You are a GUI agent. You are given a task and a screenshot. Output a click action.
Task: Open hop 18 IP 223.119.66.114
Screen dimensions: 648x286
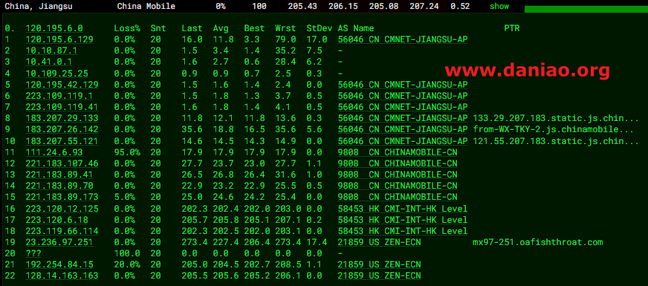62,230
